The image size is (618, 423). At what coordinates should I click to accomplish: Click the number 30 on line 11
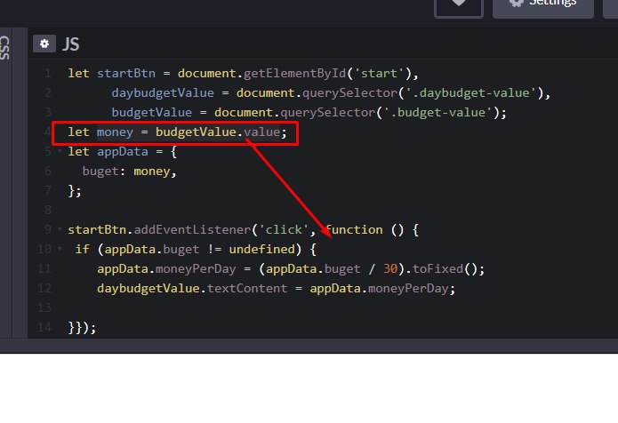pos(390,269)
